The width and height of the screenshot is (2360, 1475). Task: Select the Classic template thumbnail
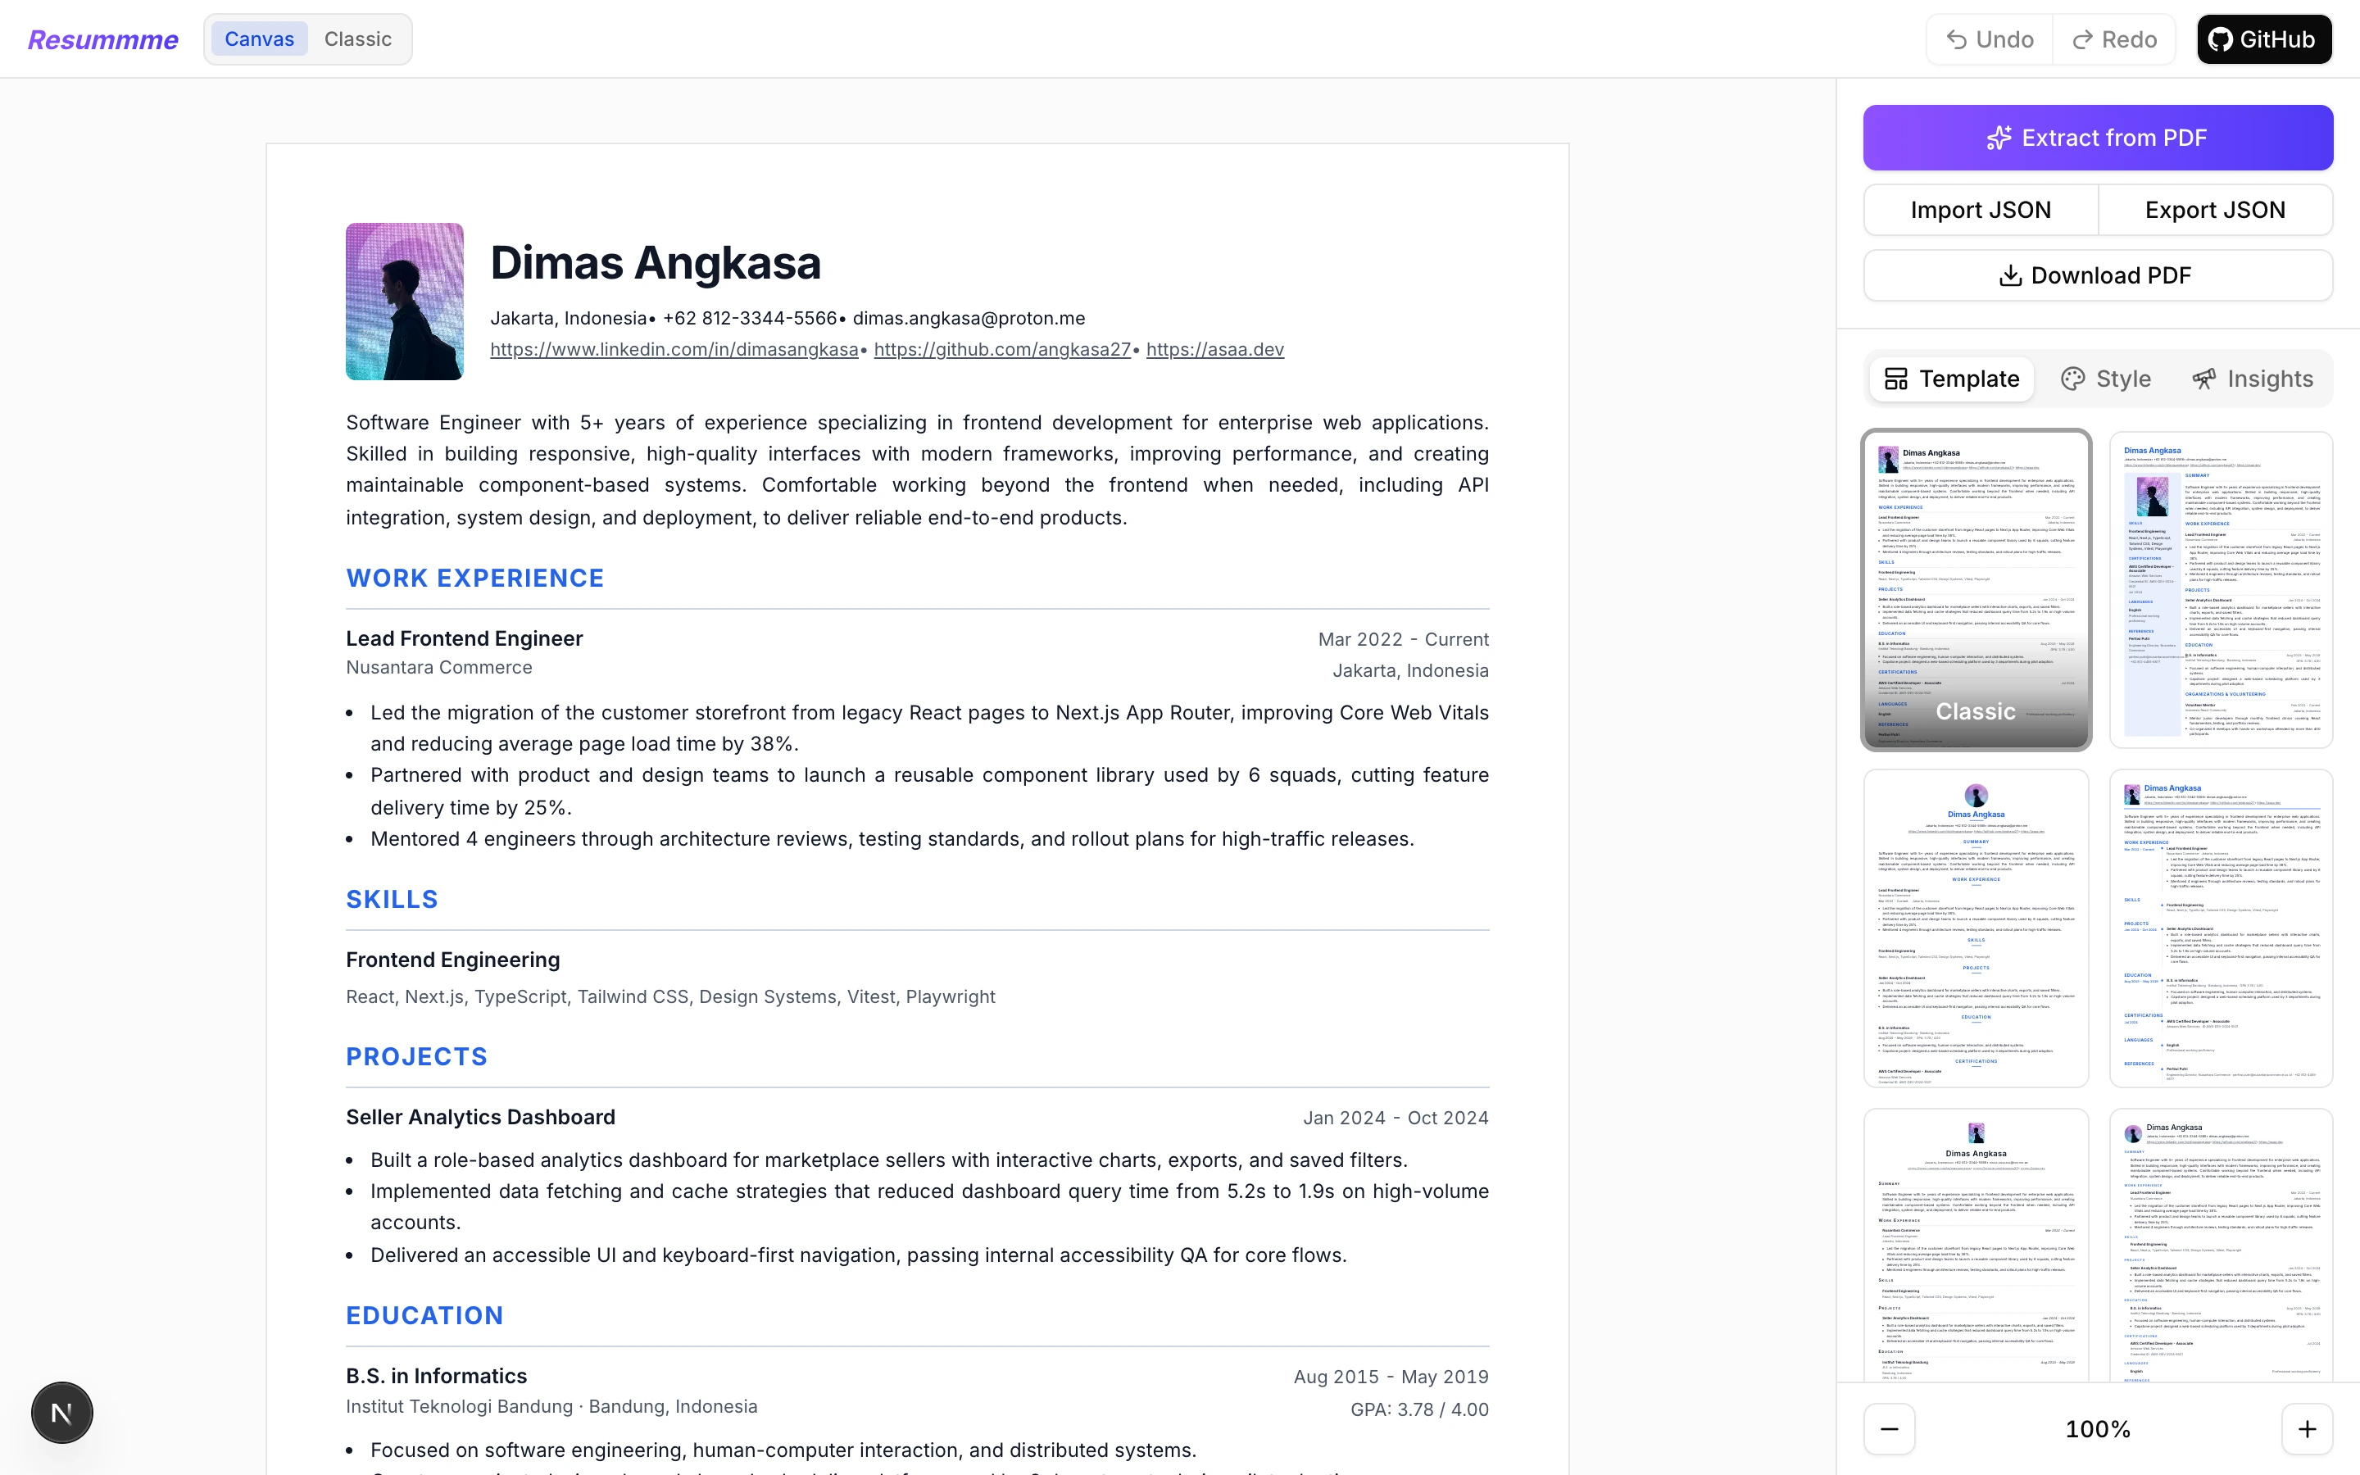[1976, 589]
